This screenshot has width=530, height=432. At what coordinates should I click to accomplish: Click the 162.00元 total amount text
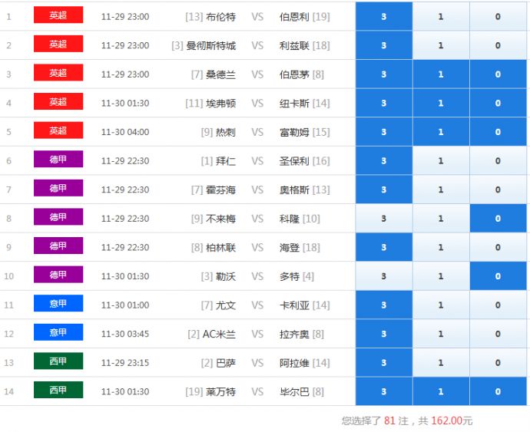coord(452,420)
